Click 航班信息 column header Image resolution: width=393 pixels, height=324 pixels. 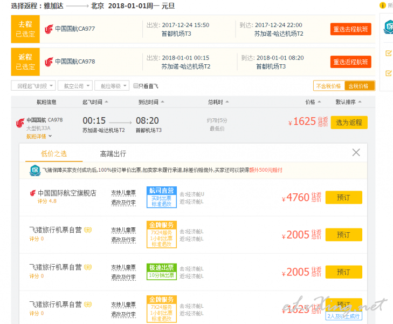click(46, 102)
